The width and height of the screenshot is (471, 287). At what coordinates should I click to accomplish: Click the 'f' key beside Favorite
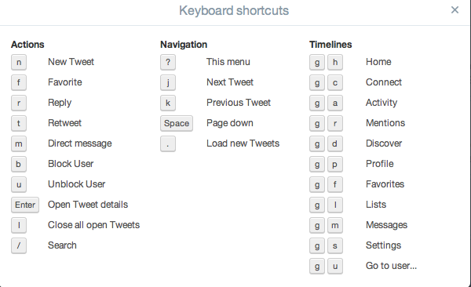(x=19, y=82)
